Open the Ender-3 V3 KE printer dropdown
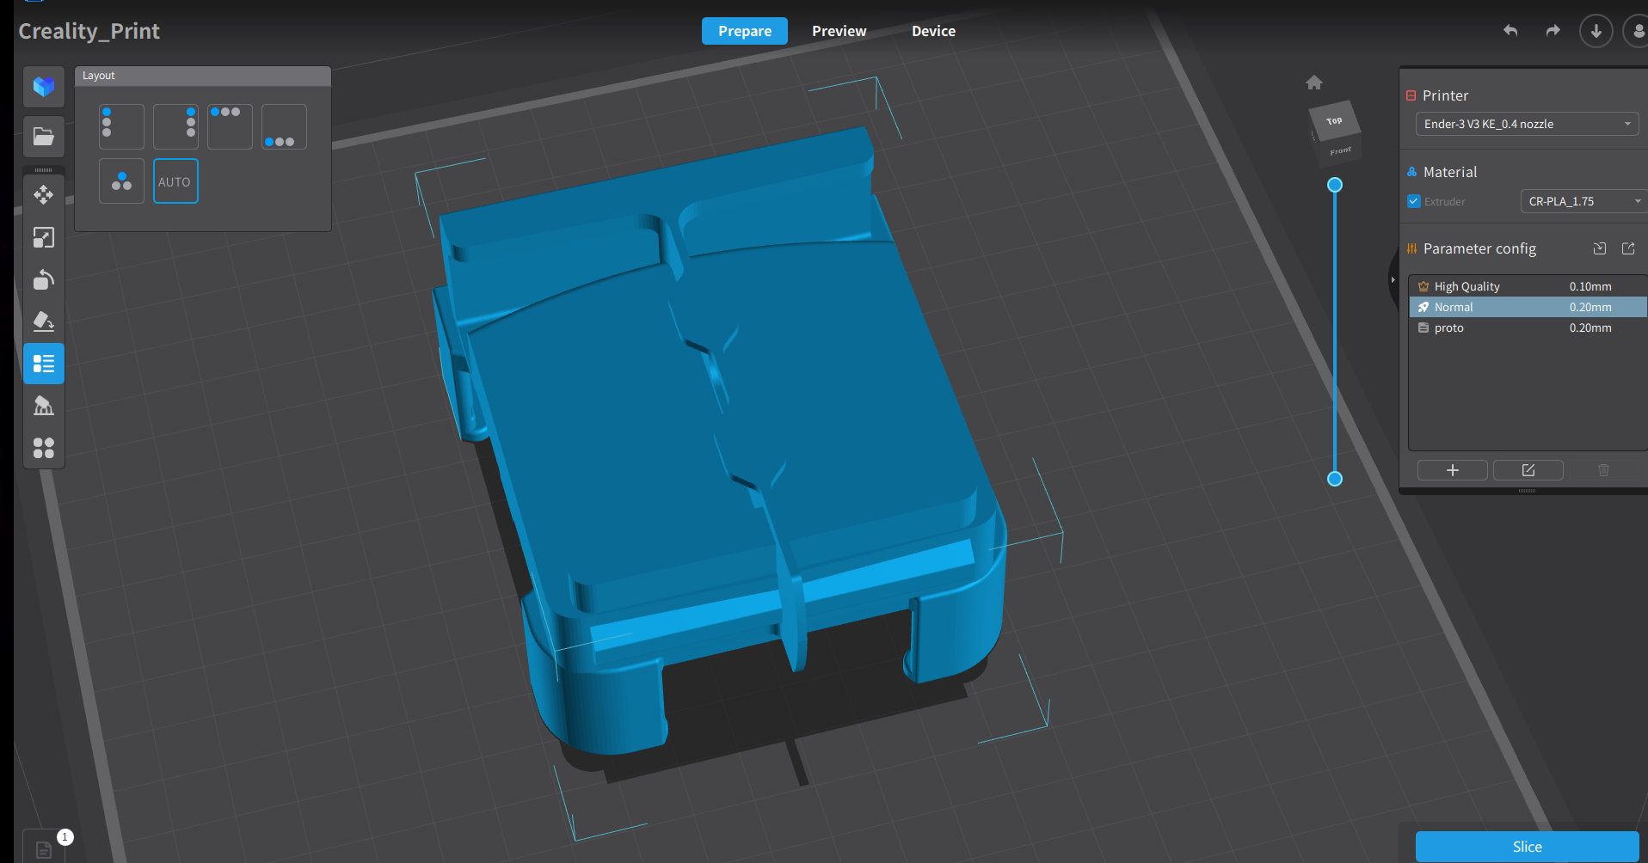Screen dimensions: 1648x863 pyautogui.click(x=1527, y=124)
